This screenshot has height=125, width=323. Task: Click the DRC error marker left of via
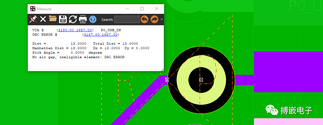click(x=167, y=80)
